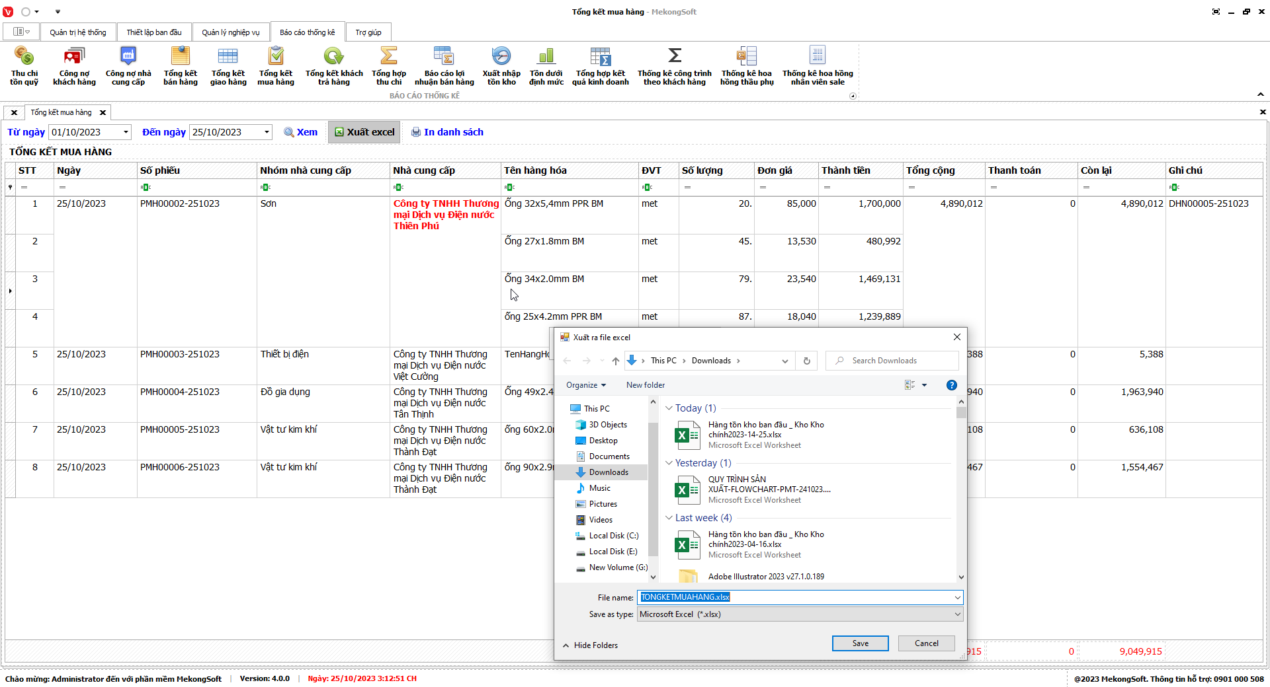Screen dimensions: 1270x687
Task: Open the Thu chi tồn quỹ report
Action: pos(24,66)
